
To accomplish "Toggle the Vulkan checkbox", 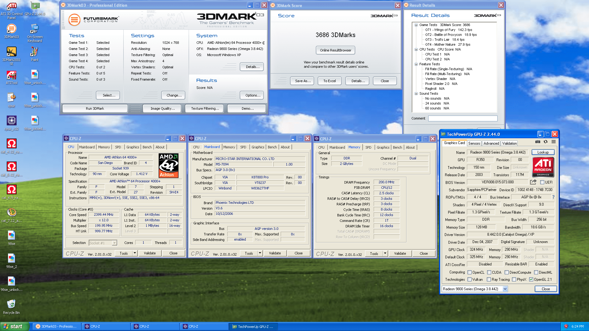I will [469, 280].
